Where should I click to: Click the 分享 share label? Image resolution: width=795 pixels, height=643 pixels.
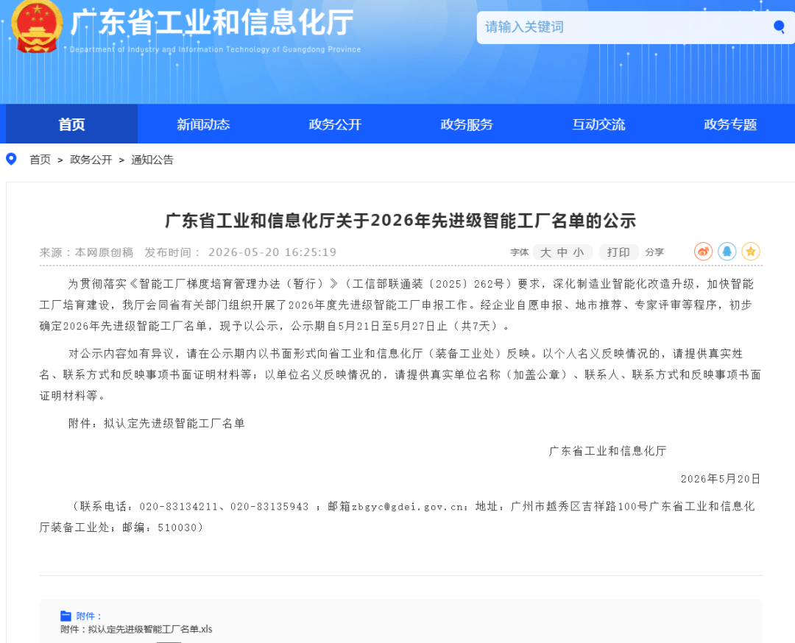[654, 252]
